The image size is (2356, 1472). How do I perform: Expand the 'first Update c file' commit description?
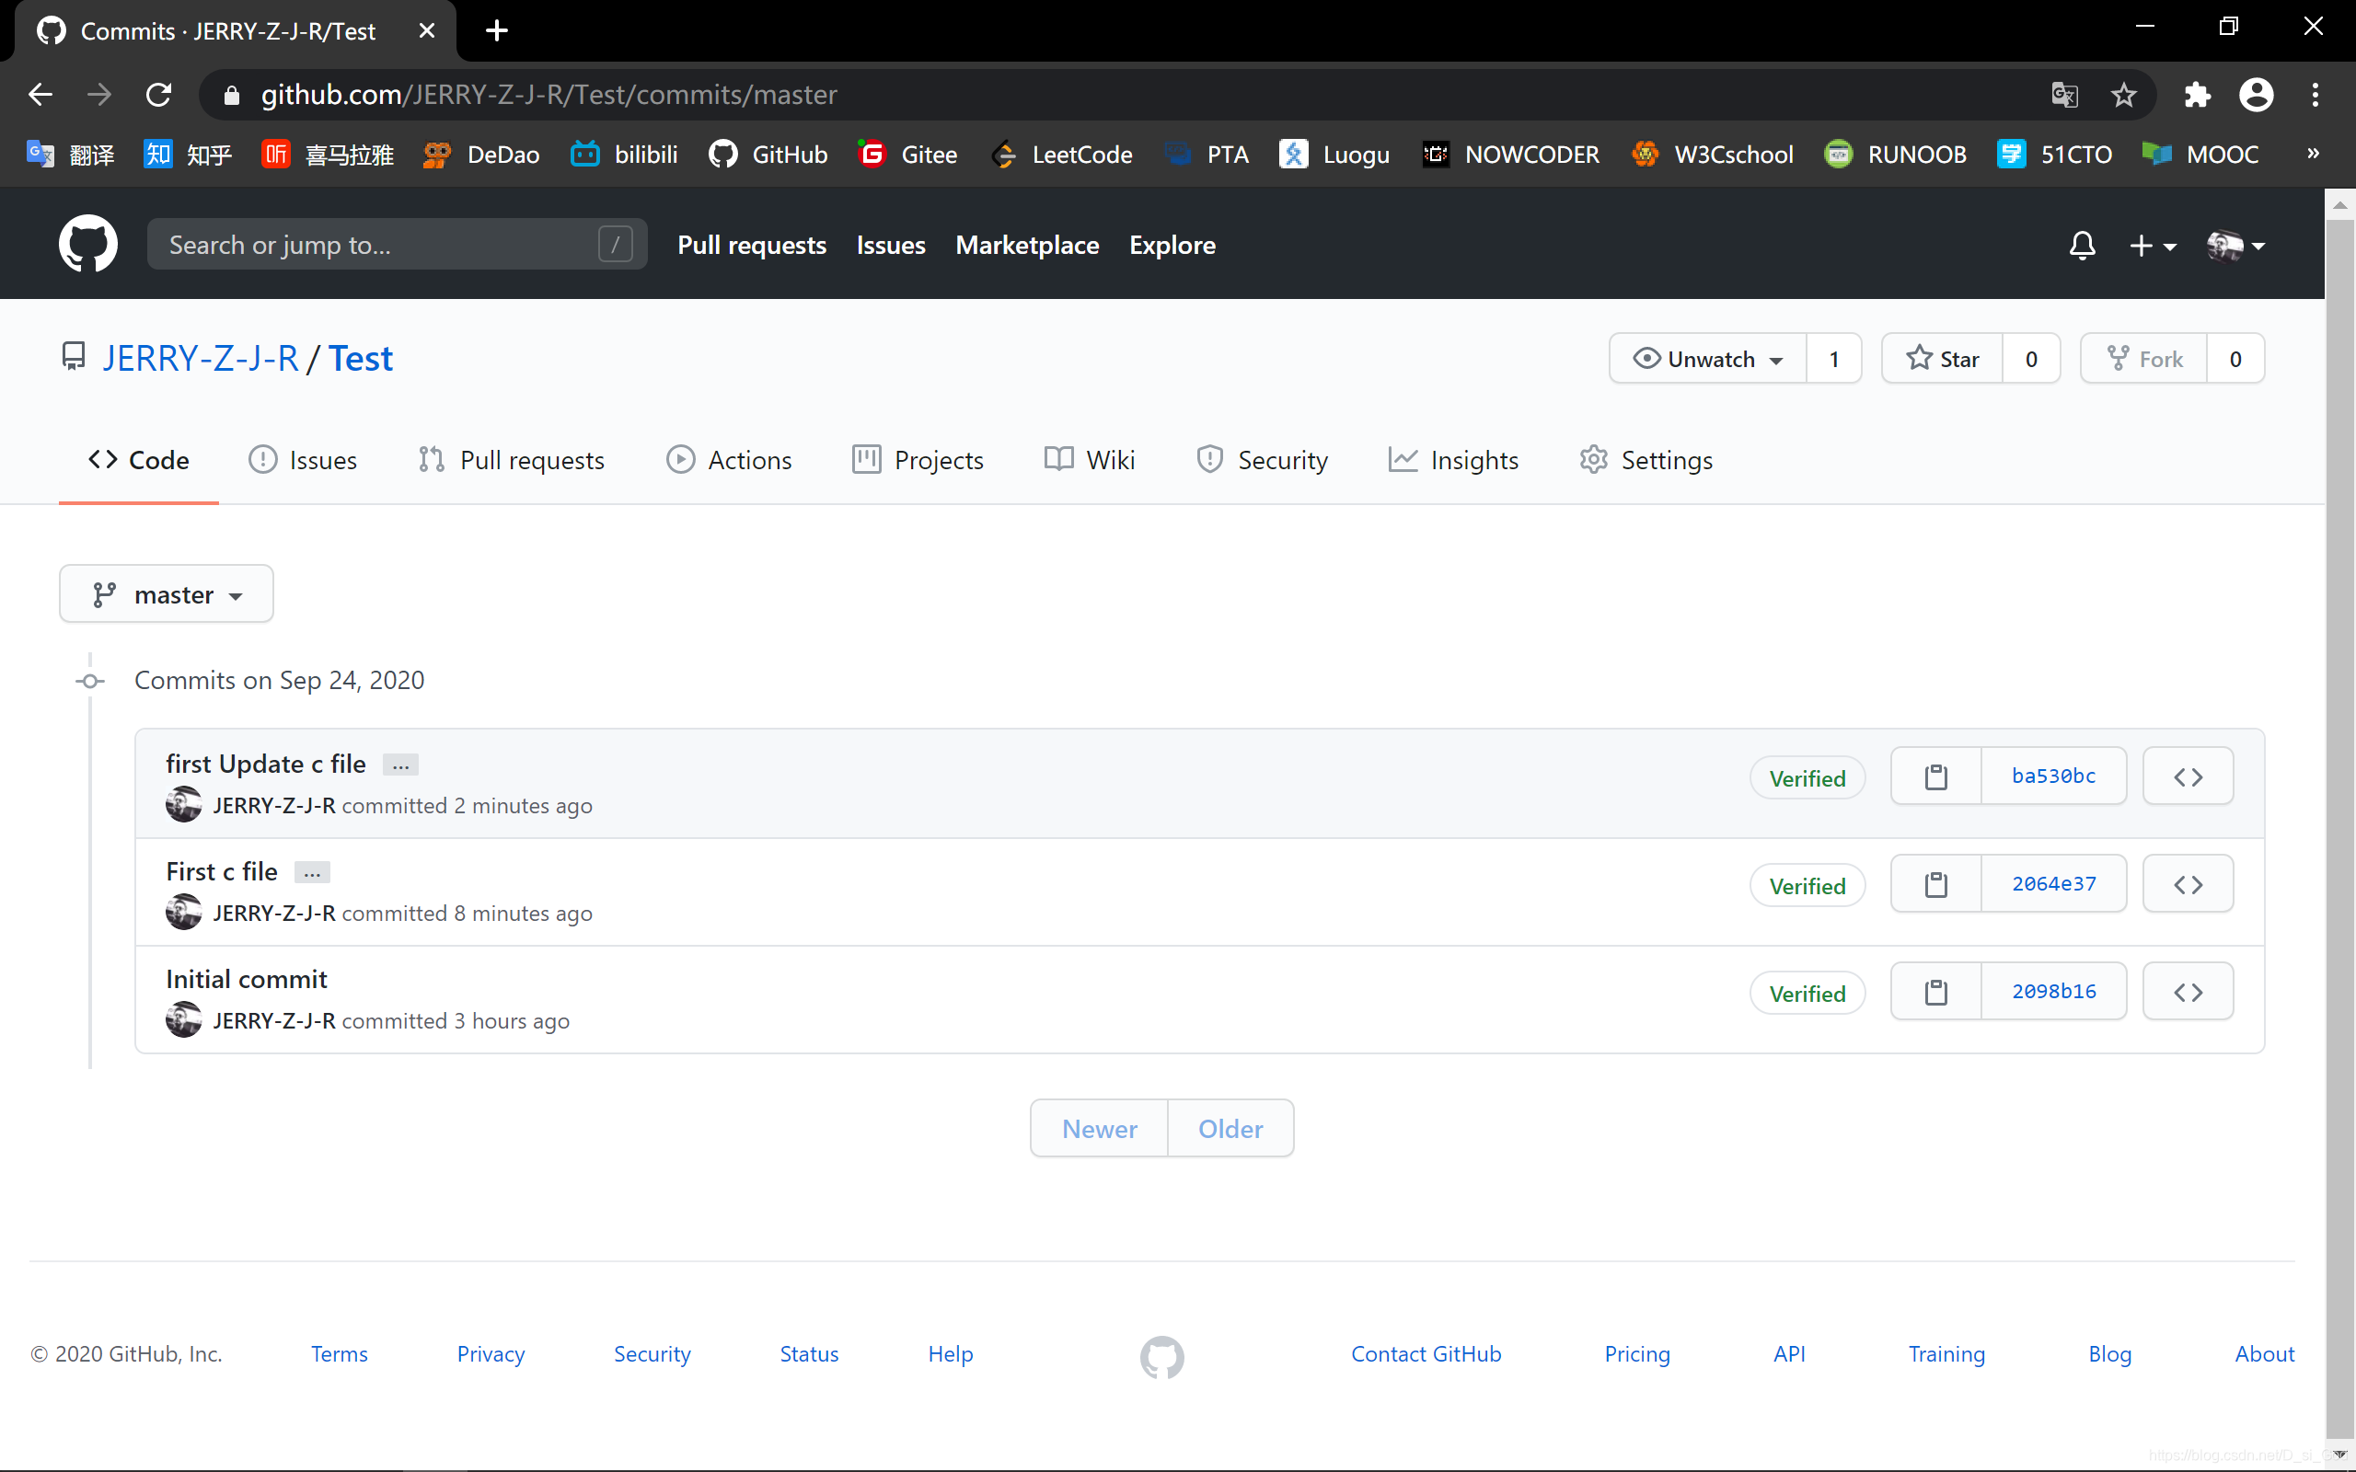[x=400, y=766]
